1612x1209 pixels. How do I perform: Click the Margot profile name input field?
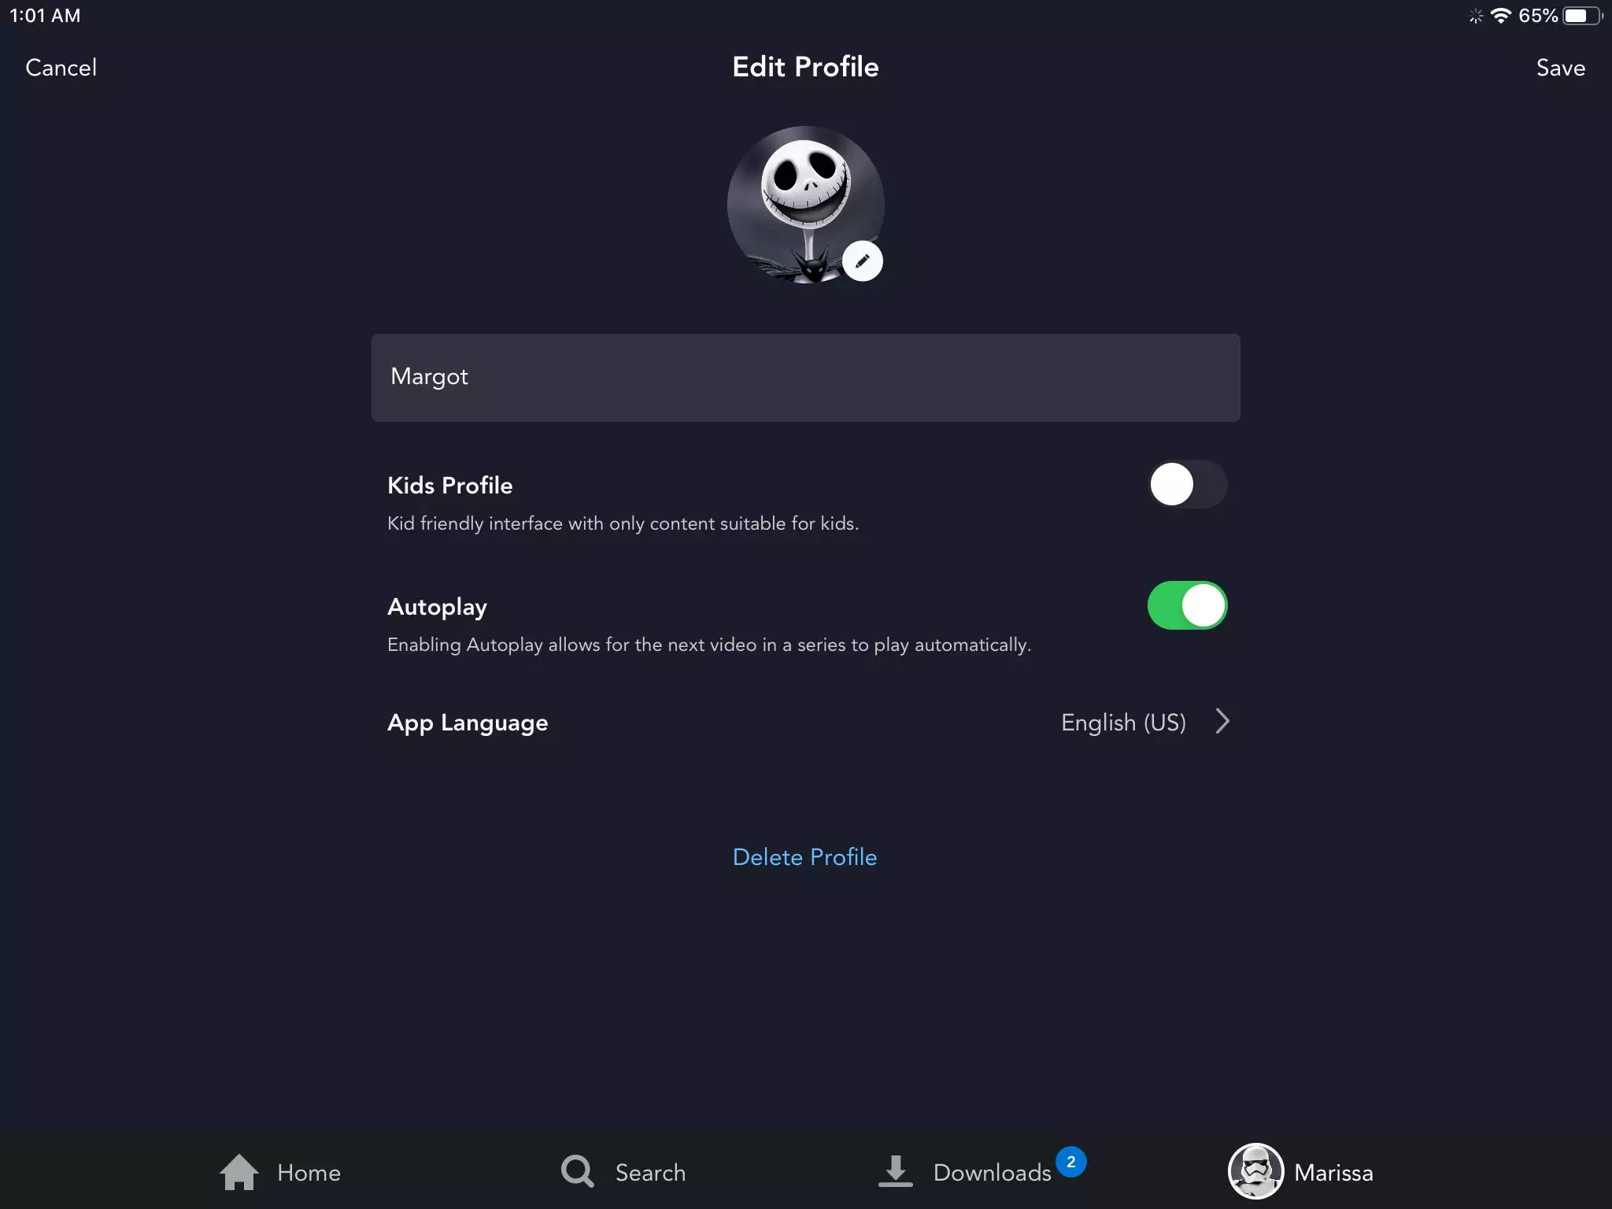[806, 376]
